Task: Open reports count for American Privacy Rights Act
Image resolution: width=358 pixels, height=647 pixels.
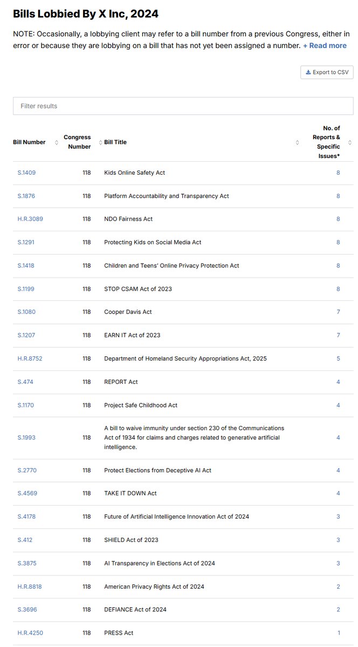Action: pyautogui.click(x=338, y=587)
